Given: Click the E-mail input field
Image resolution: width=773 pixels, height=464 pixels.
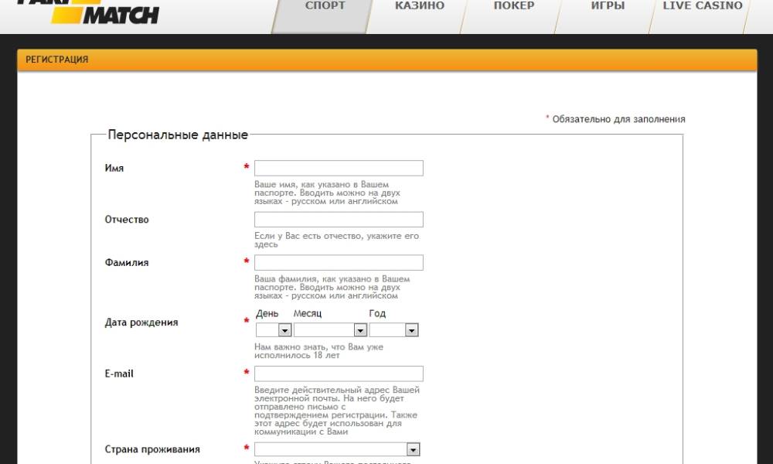Looking at the screenshot, I should pos(339,374).
